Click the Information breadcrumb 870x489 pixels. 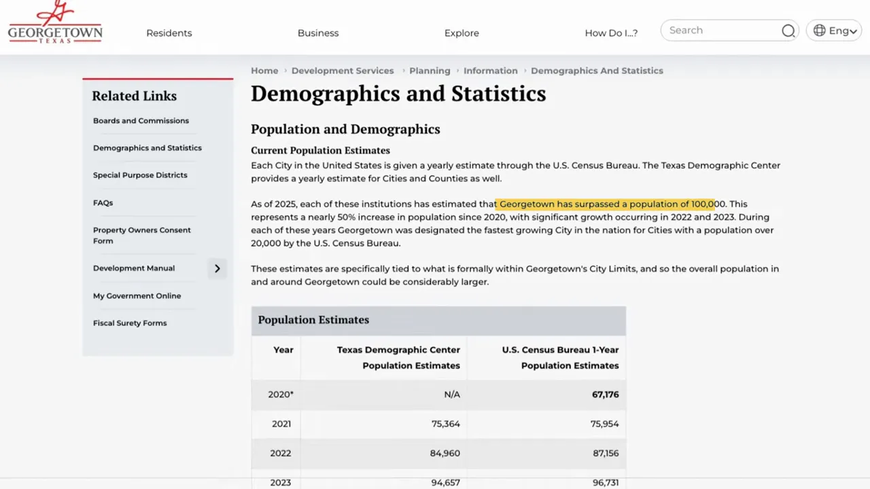(x=490, y=71)
